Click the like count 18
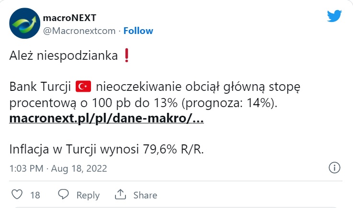Screen dimensions: 353x208 35,195
